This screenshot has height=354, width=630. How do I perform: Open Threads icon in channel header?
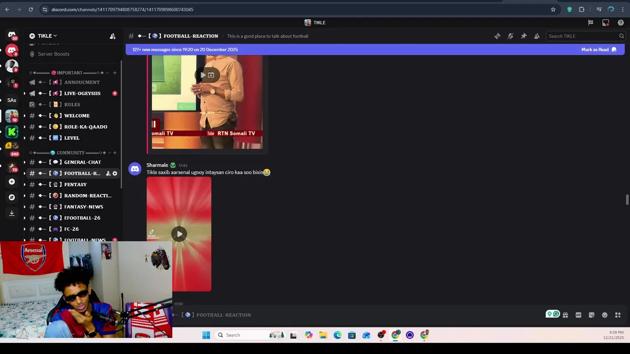coord(497,36)
